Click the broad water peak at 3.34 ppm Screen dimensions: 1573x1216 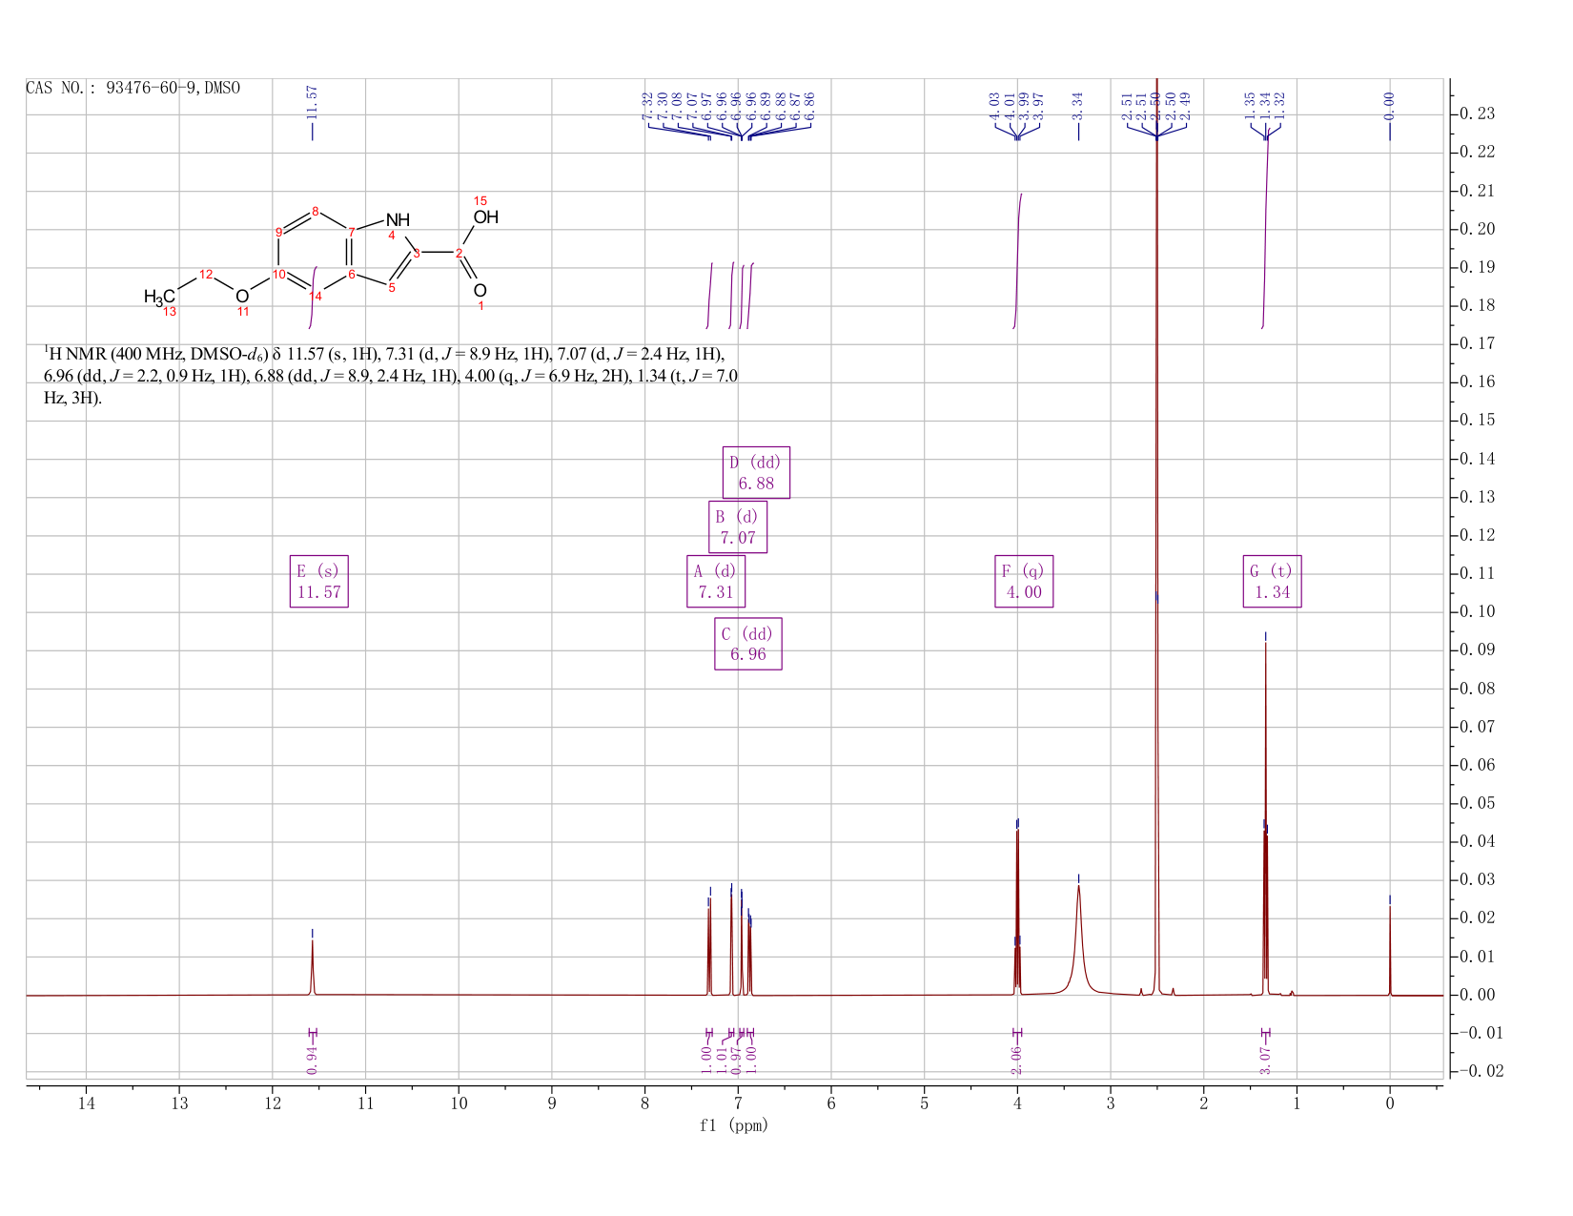[x=1078, y=939]
